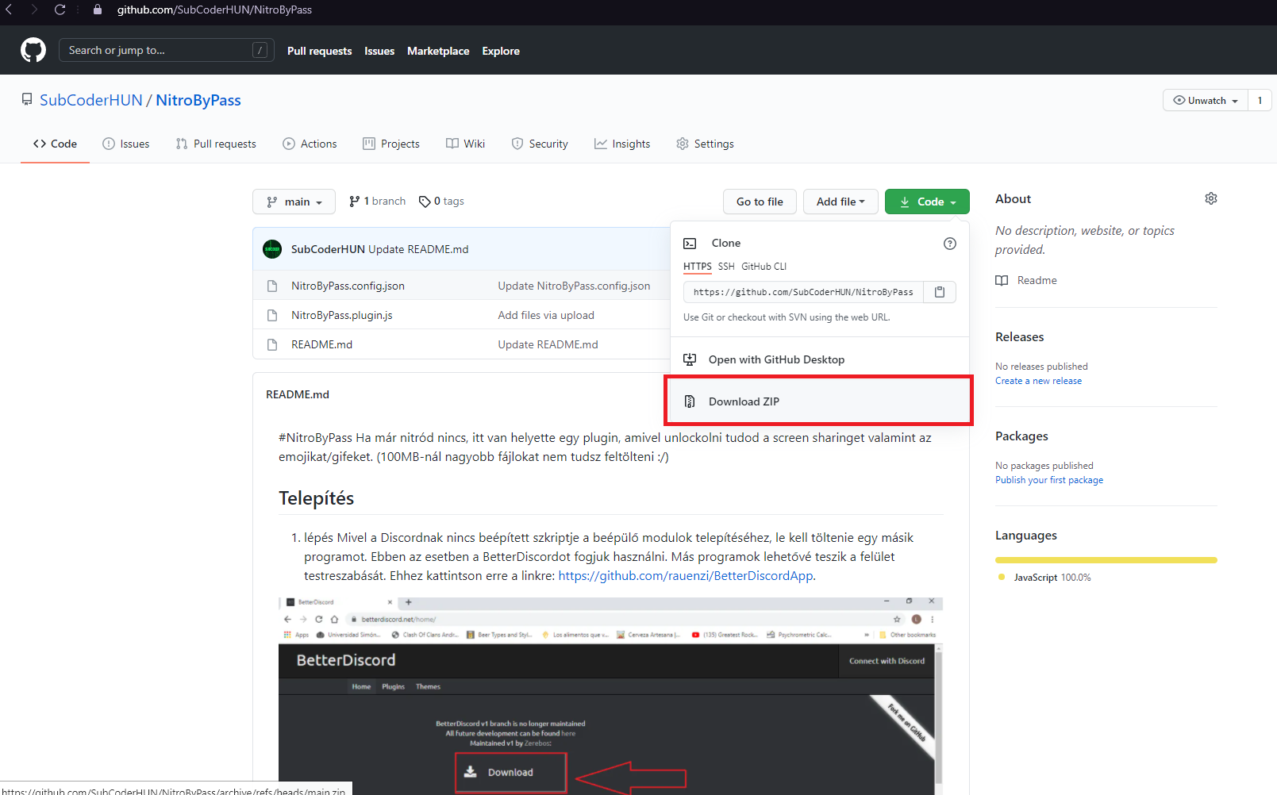The width and height of the screenshot is (1277, 795).
Task: Open the Wiki tab
Action: pos(466,144)
